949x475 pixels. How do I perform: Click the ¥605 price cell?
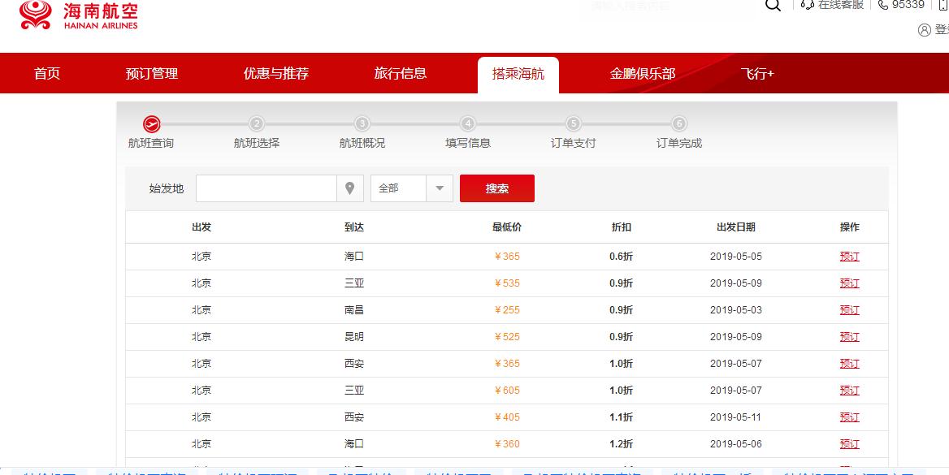[507, 391]
